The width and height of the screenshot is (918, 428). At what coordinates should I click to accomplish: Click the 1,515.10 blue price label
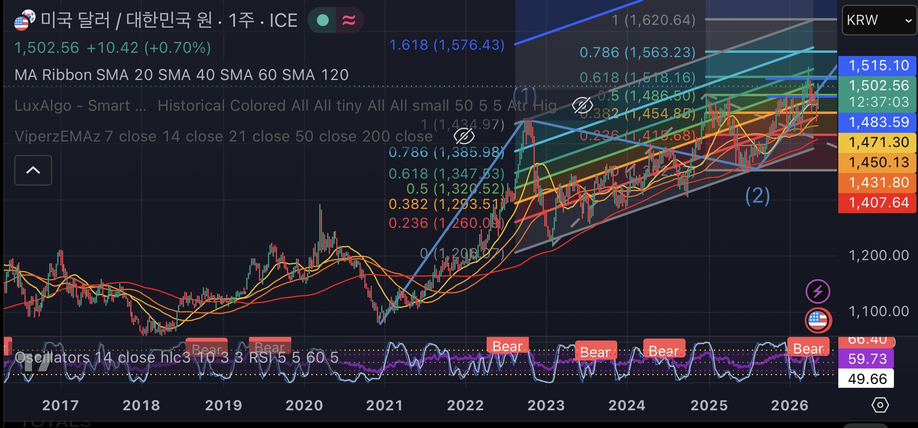pos(877,65)
